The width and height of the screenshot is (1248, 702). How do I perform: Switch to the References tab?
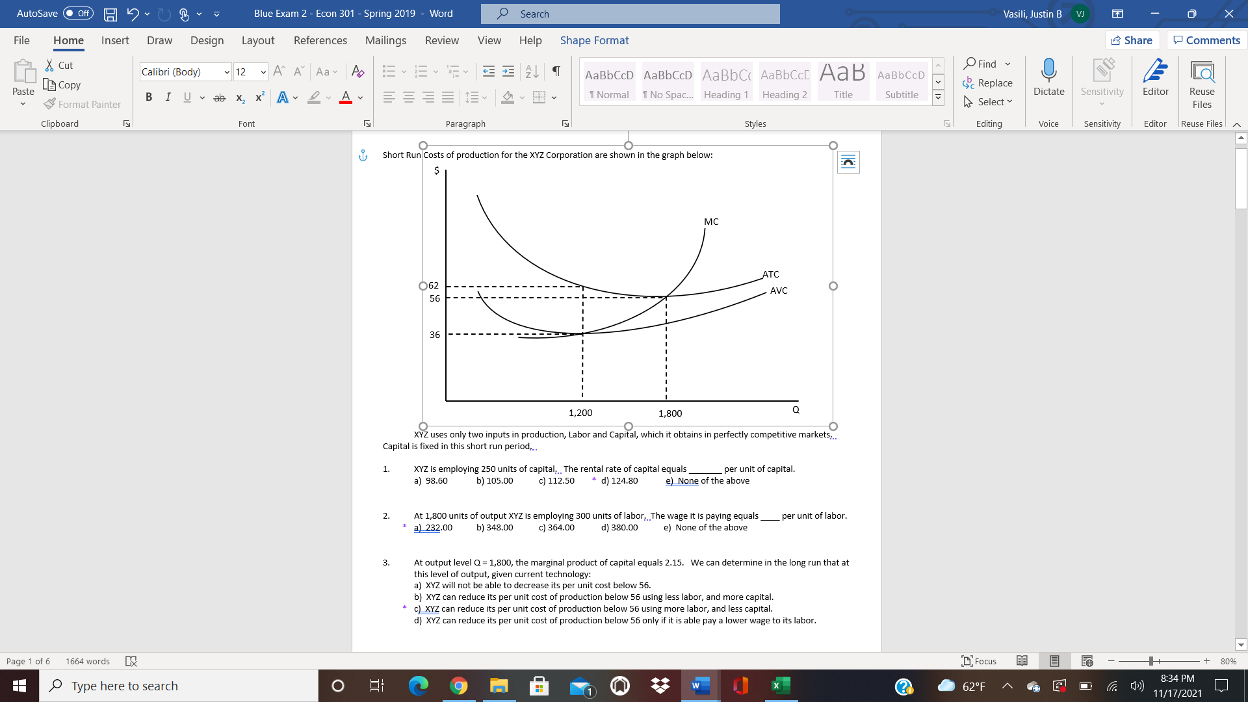(x=320, y=40)
